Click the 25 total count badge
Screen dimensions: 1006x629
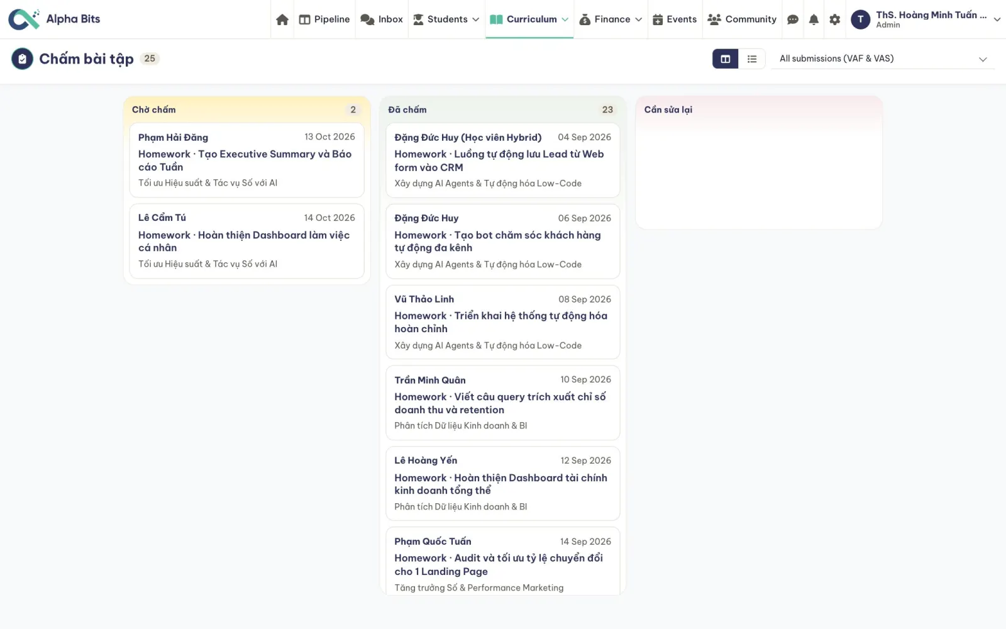point(150,58)
